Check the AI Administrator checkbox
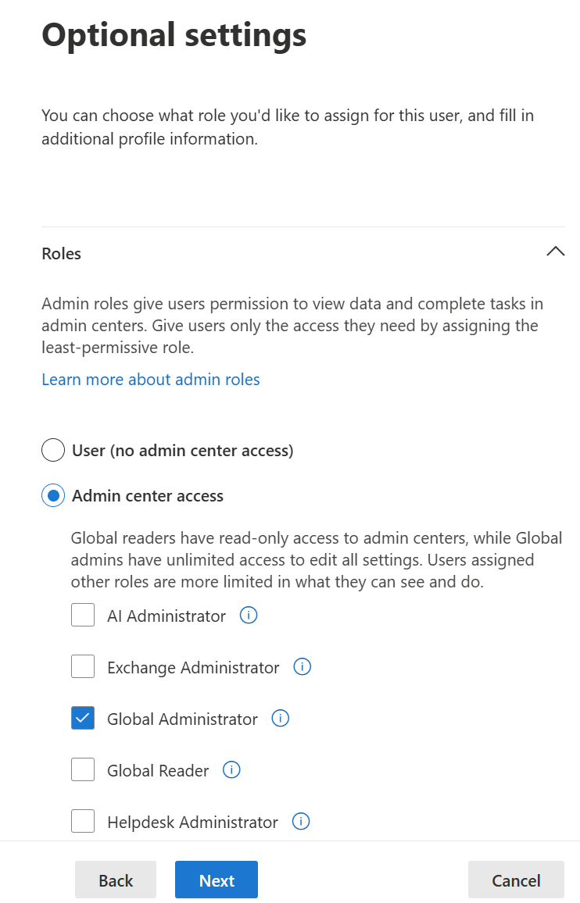Screen dimensions: 580x903 pos(83,616)
